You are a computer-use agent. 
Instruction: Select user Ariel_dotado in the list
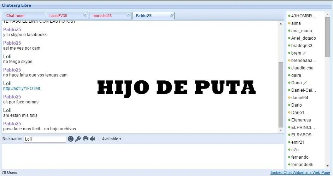pyautogui.click(x=303, y=38)
